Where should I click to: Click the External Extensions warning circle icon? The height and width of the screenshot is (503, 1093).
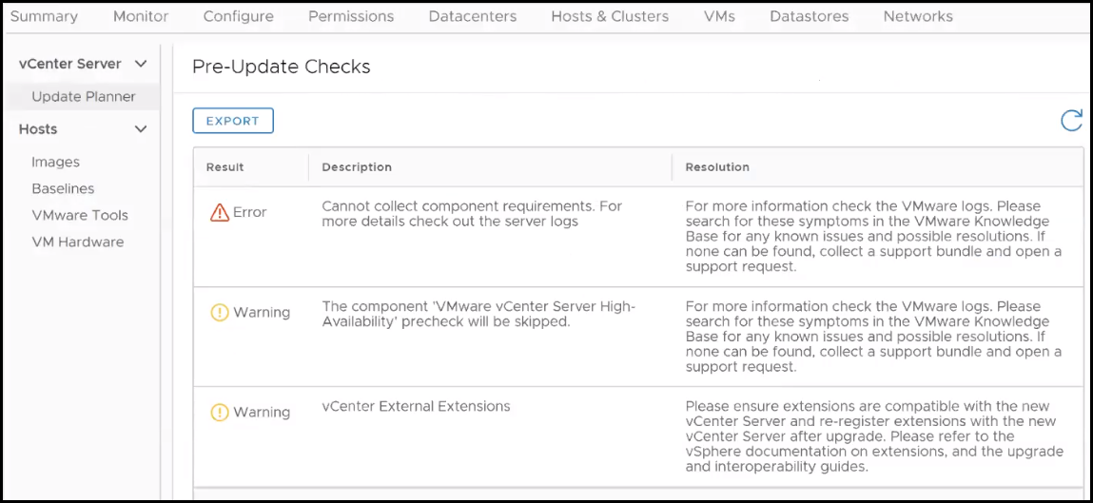(x=220, y=413)
